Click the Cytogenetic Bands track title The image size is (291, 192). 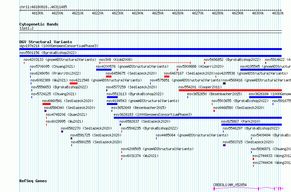point(39,24)
